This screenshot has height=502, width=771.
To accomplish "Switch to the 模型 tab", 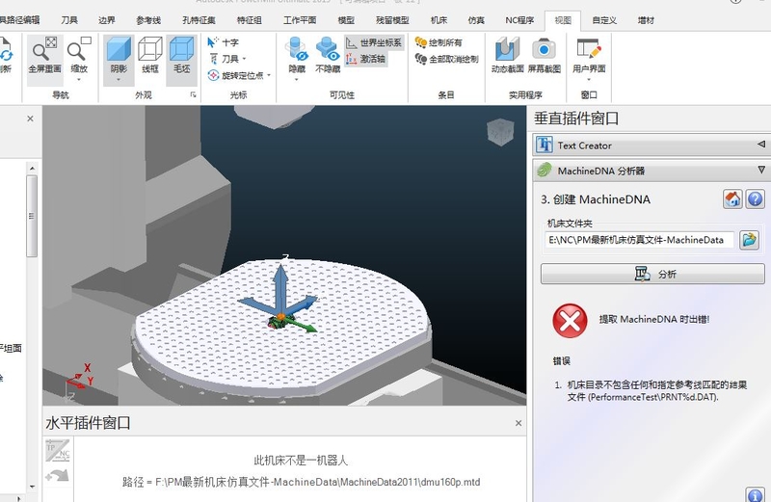I will (346, 20).
